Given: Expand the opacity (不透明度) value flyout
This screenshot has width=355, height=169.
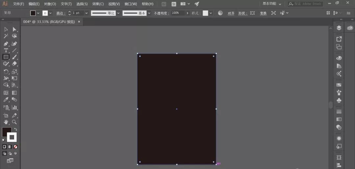Looking at the screenshot, I should [x=187, y=13].
